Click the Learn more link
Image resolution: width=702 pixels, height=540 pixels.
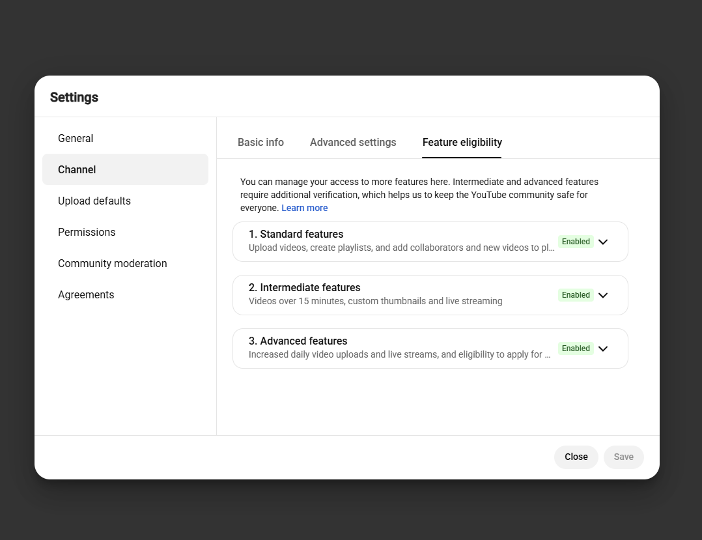305,208
